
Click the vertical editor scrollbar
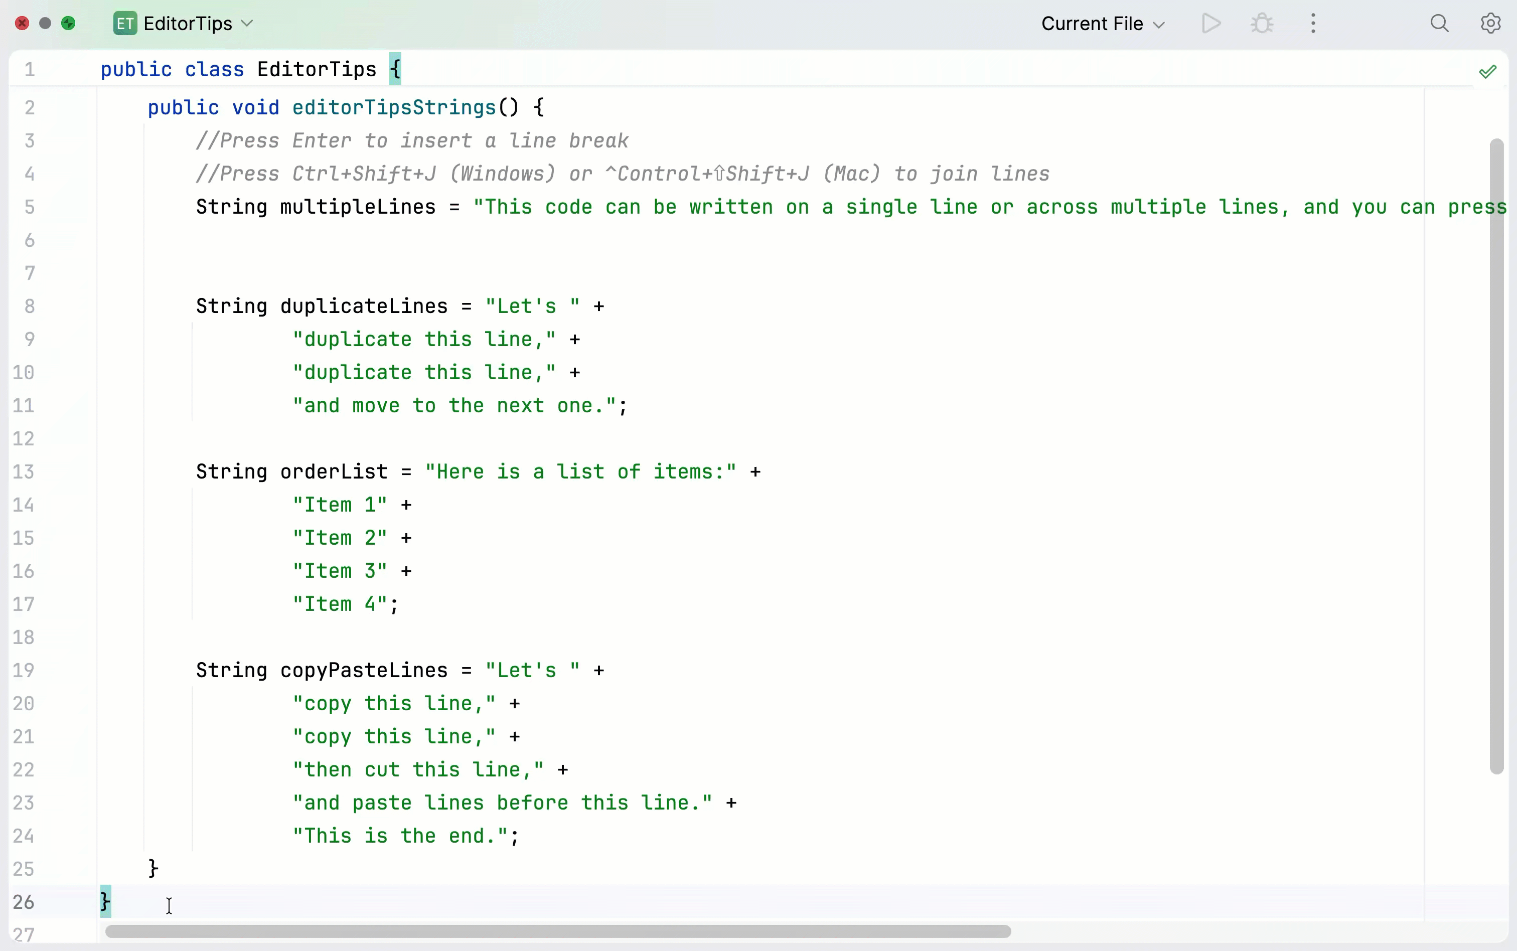tap(1496, 456)
